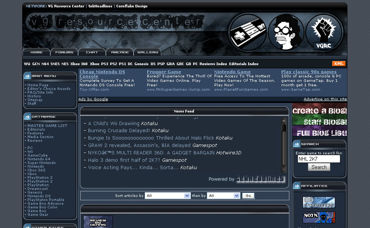This screenshot has height=228, width=370.
Task: Select Editorials Index in the console bar
Action: (243, 64)
